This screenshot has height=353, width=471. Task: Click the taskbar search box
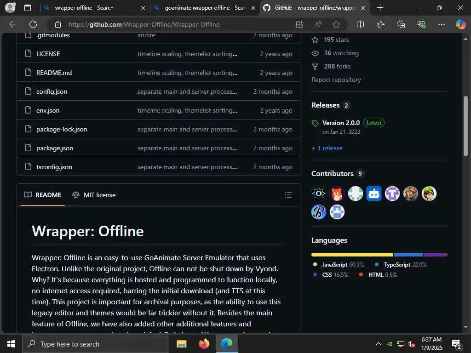point(96,344)
